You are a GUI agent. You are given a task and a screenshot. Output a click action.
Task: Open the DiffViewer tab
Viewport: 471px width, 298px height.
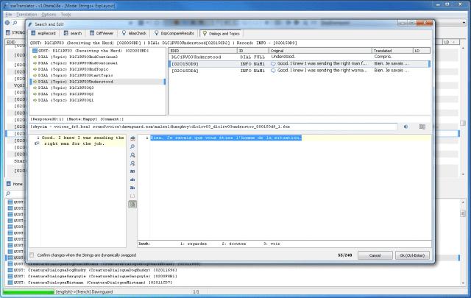102,33
